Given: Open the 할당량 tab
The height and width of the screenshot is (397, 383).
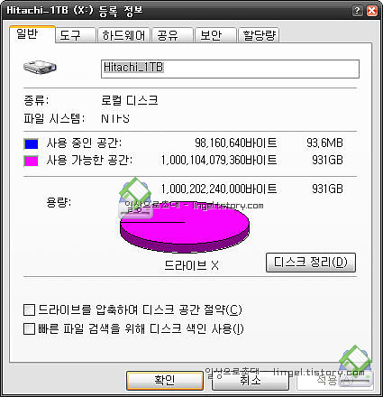Looking at the screenshot, I should [259, 35].
